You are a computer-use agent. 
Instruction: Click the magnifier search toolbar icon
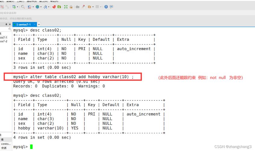[x=23, y=7]
